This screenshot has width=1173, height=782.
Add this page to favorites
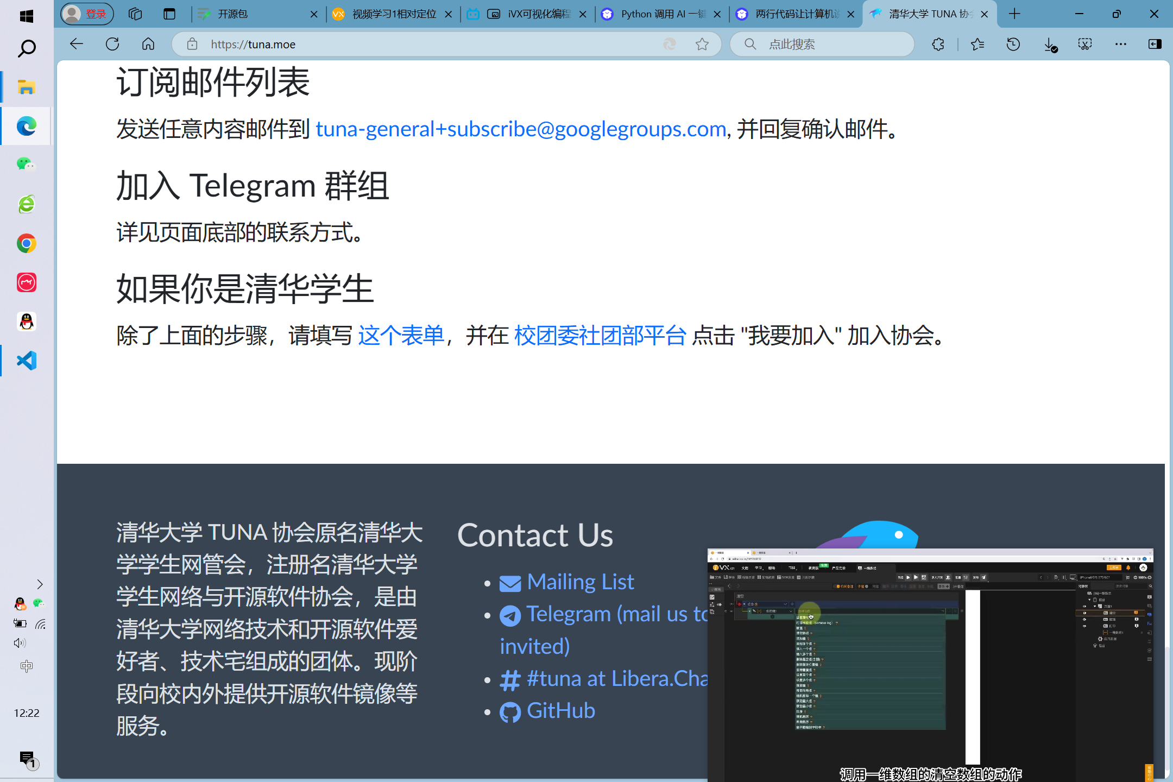(702, 44)
